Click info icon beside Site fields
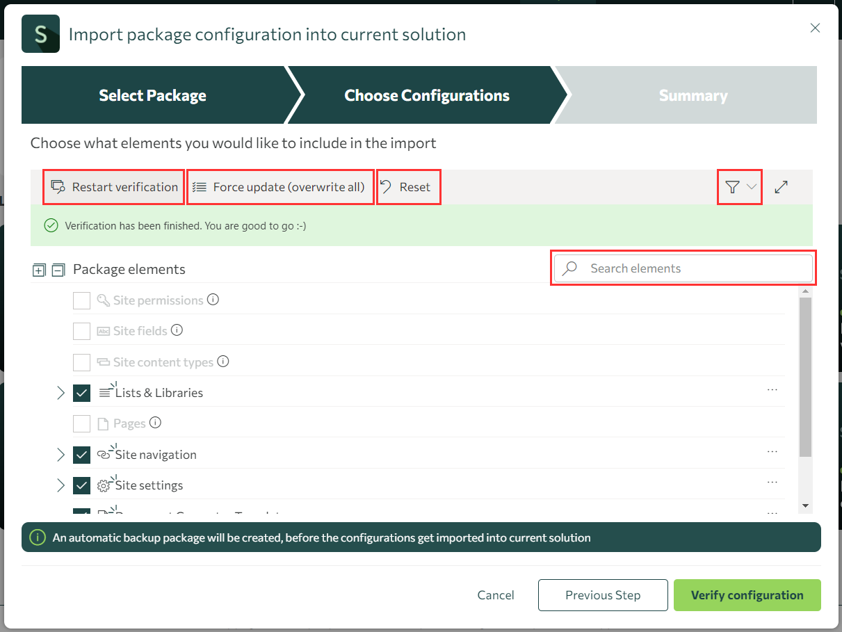 pos(177,330)
